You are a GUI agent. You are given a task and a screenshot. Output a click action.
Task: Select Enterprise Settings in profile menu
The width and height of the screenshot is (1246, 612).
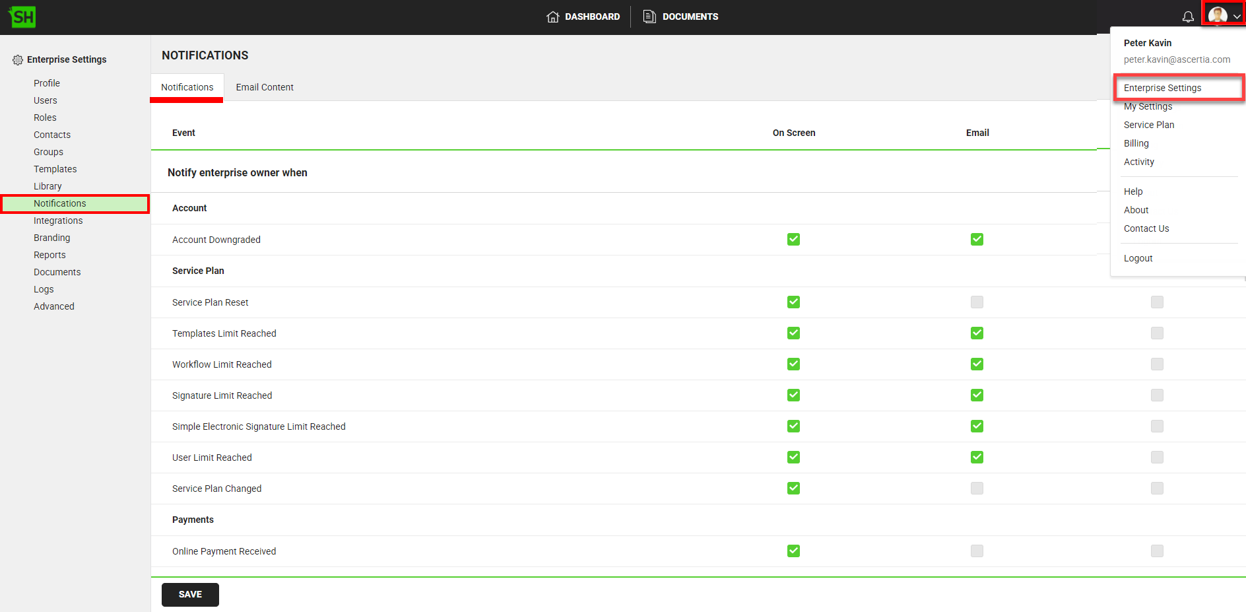coord(1162,88)
